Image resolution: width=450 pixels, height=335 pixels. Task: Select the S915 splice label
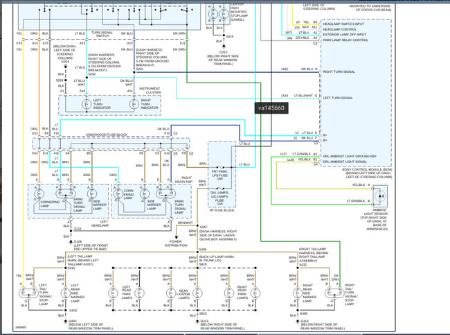[x=203, y=313]
